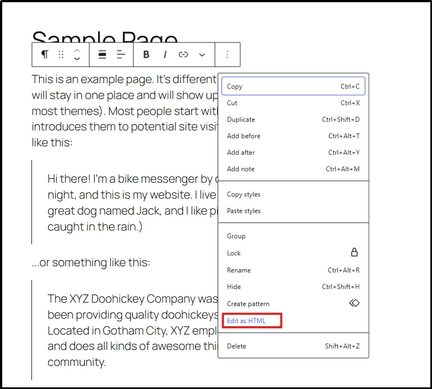
Task: Click the three-dot Options button
Action: coord(227,54)
